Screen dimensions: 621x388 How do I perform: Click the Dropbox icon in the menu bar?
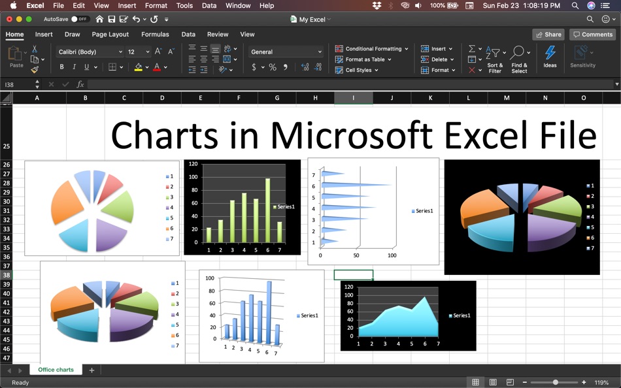pos(377,5)
